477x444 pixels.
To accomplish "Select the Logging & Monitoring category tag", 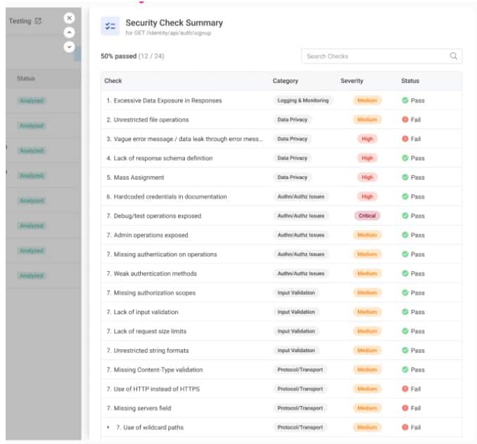I will (x=303, y=100).
